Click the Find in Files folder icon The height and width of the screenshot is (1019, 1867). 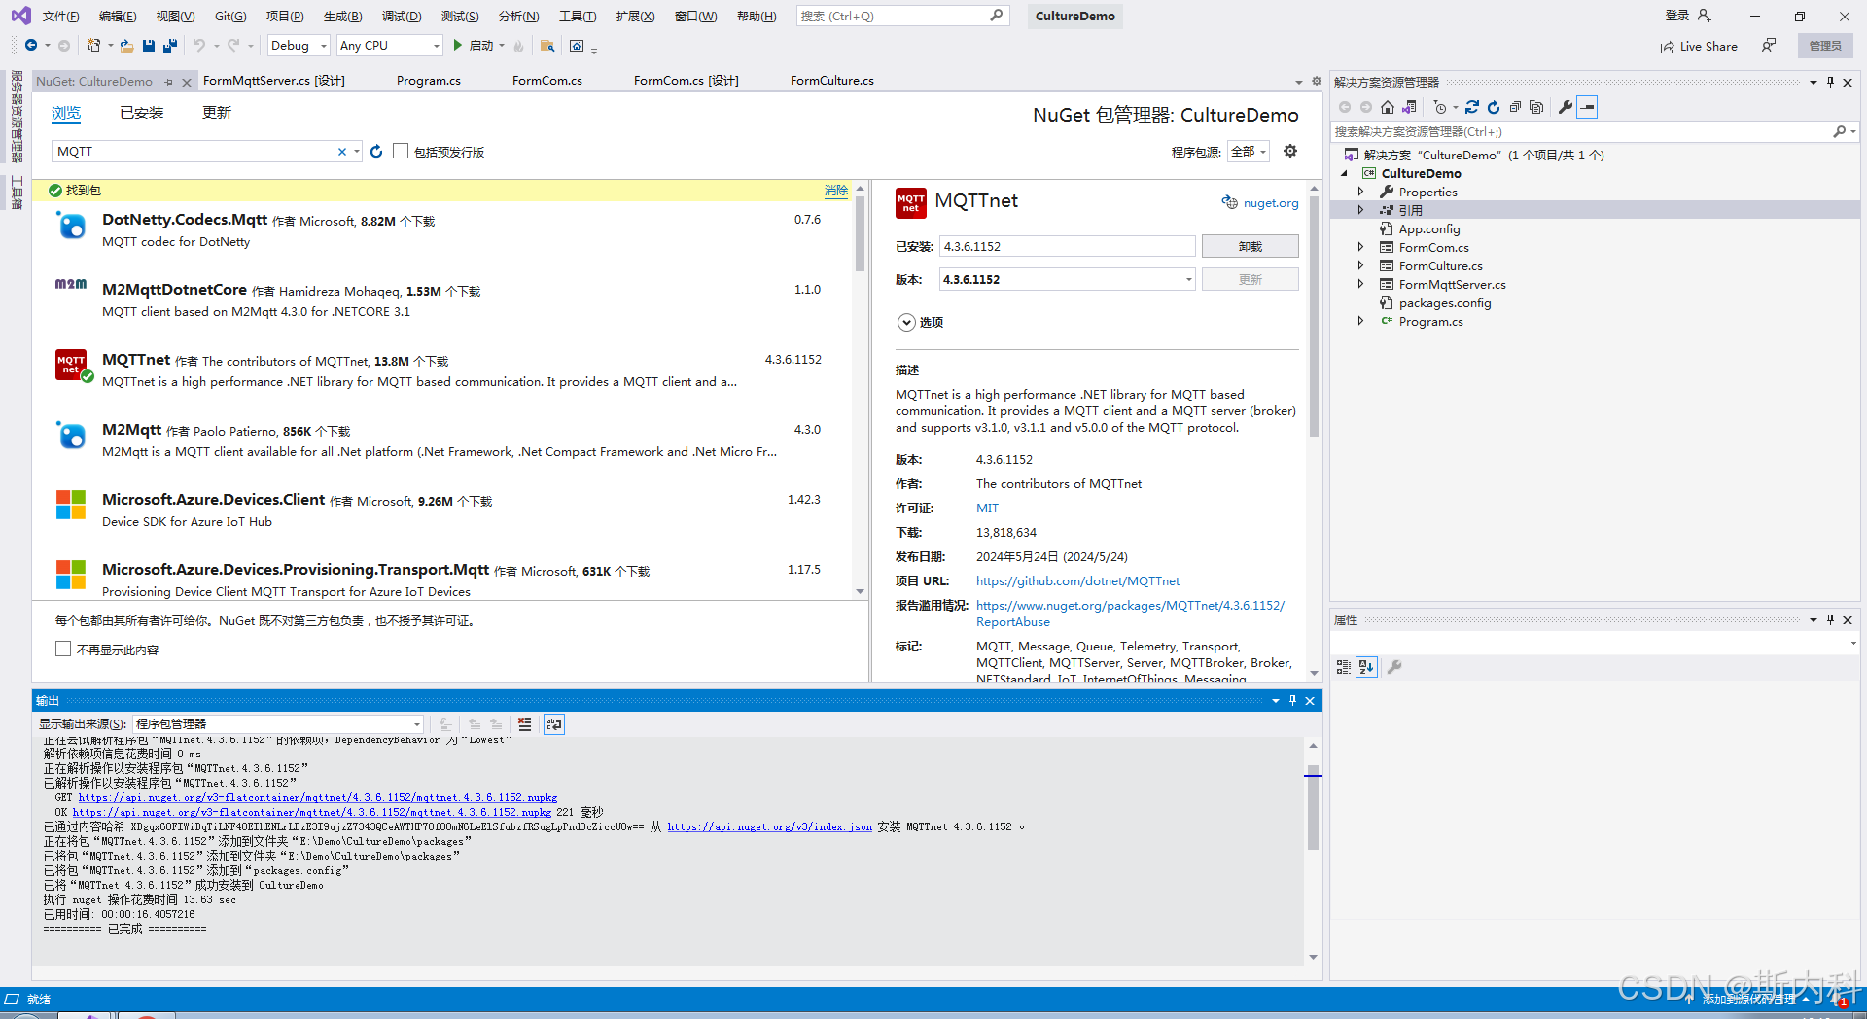[547, 46]
